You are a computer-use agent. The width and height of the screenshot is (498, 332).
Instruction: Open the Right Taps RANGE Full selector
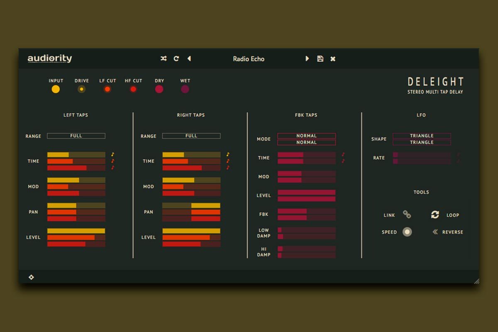191,136
